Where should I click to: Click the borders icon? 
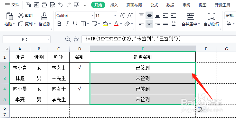point(83,24)
